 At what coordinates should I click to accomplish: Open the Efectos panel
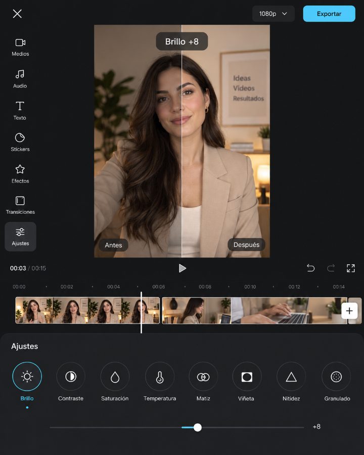pyautogui.click(x=20, y=174)
